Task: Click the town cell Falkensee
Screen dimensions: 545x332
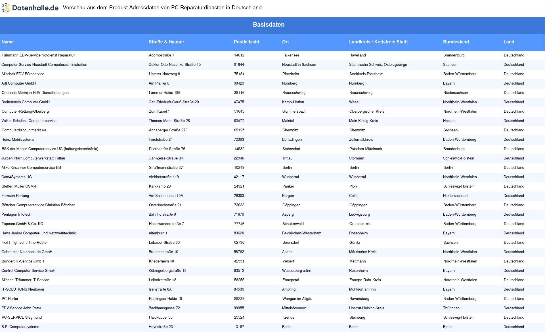Action: click(291, 55)
